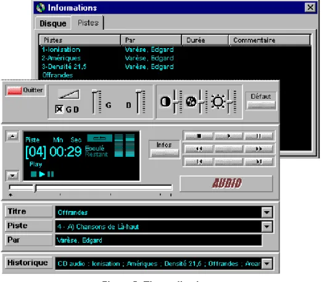Skip to next track button

258,162
